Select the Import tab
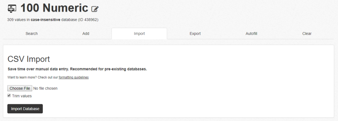This screenshot has width=338, height=121. pos(139,34)
